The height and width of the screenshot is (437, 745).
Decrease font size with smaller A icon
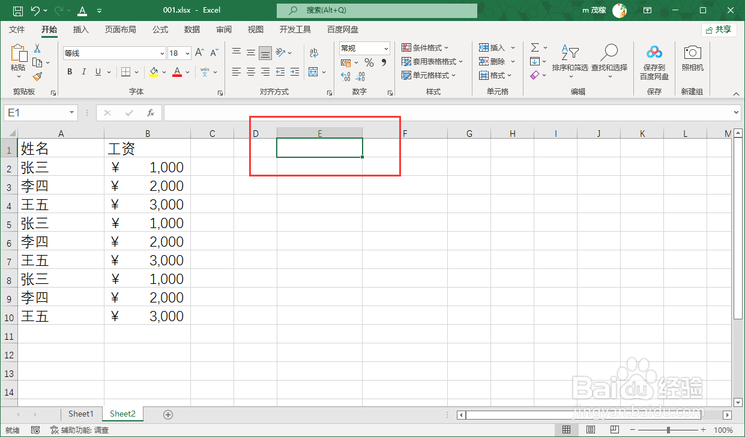[x=214, y=53]
